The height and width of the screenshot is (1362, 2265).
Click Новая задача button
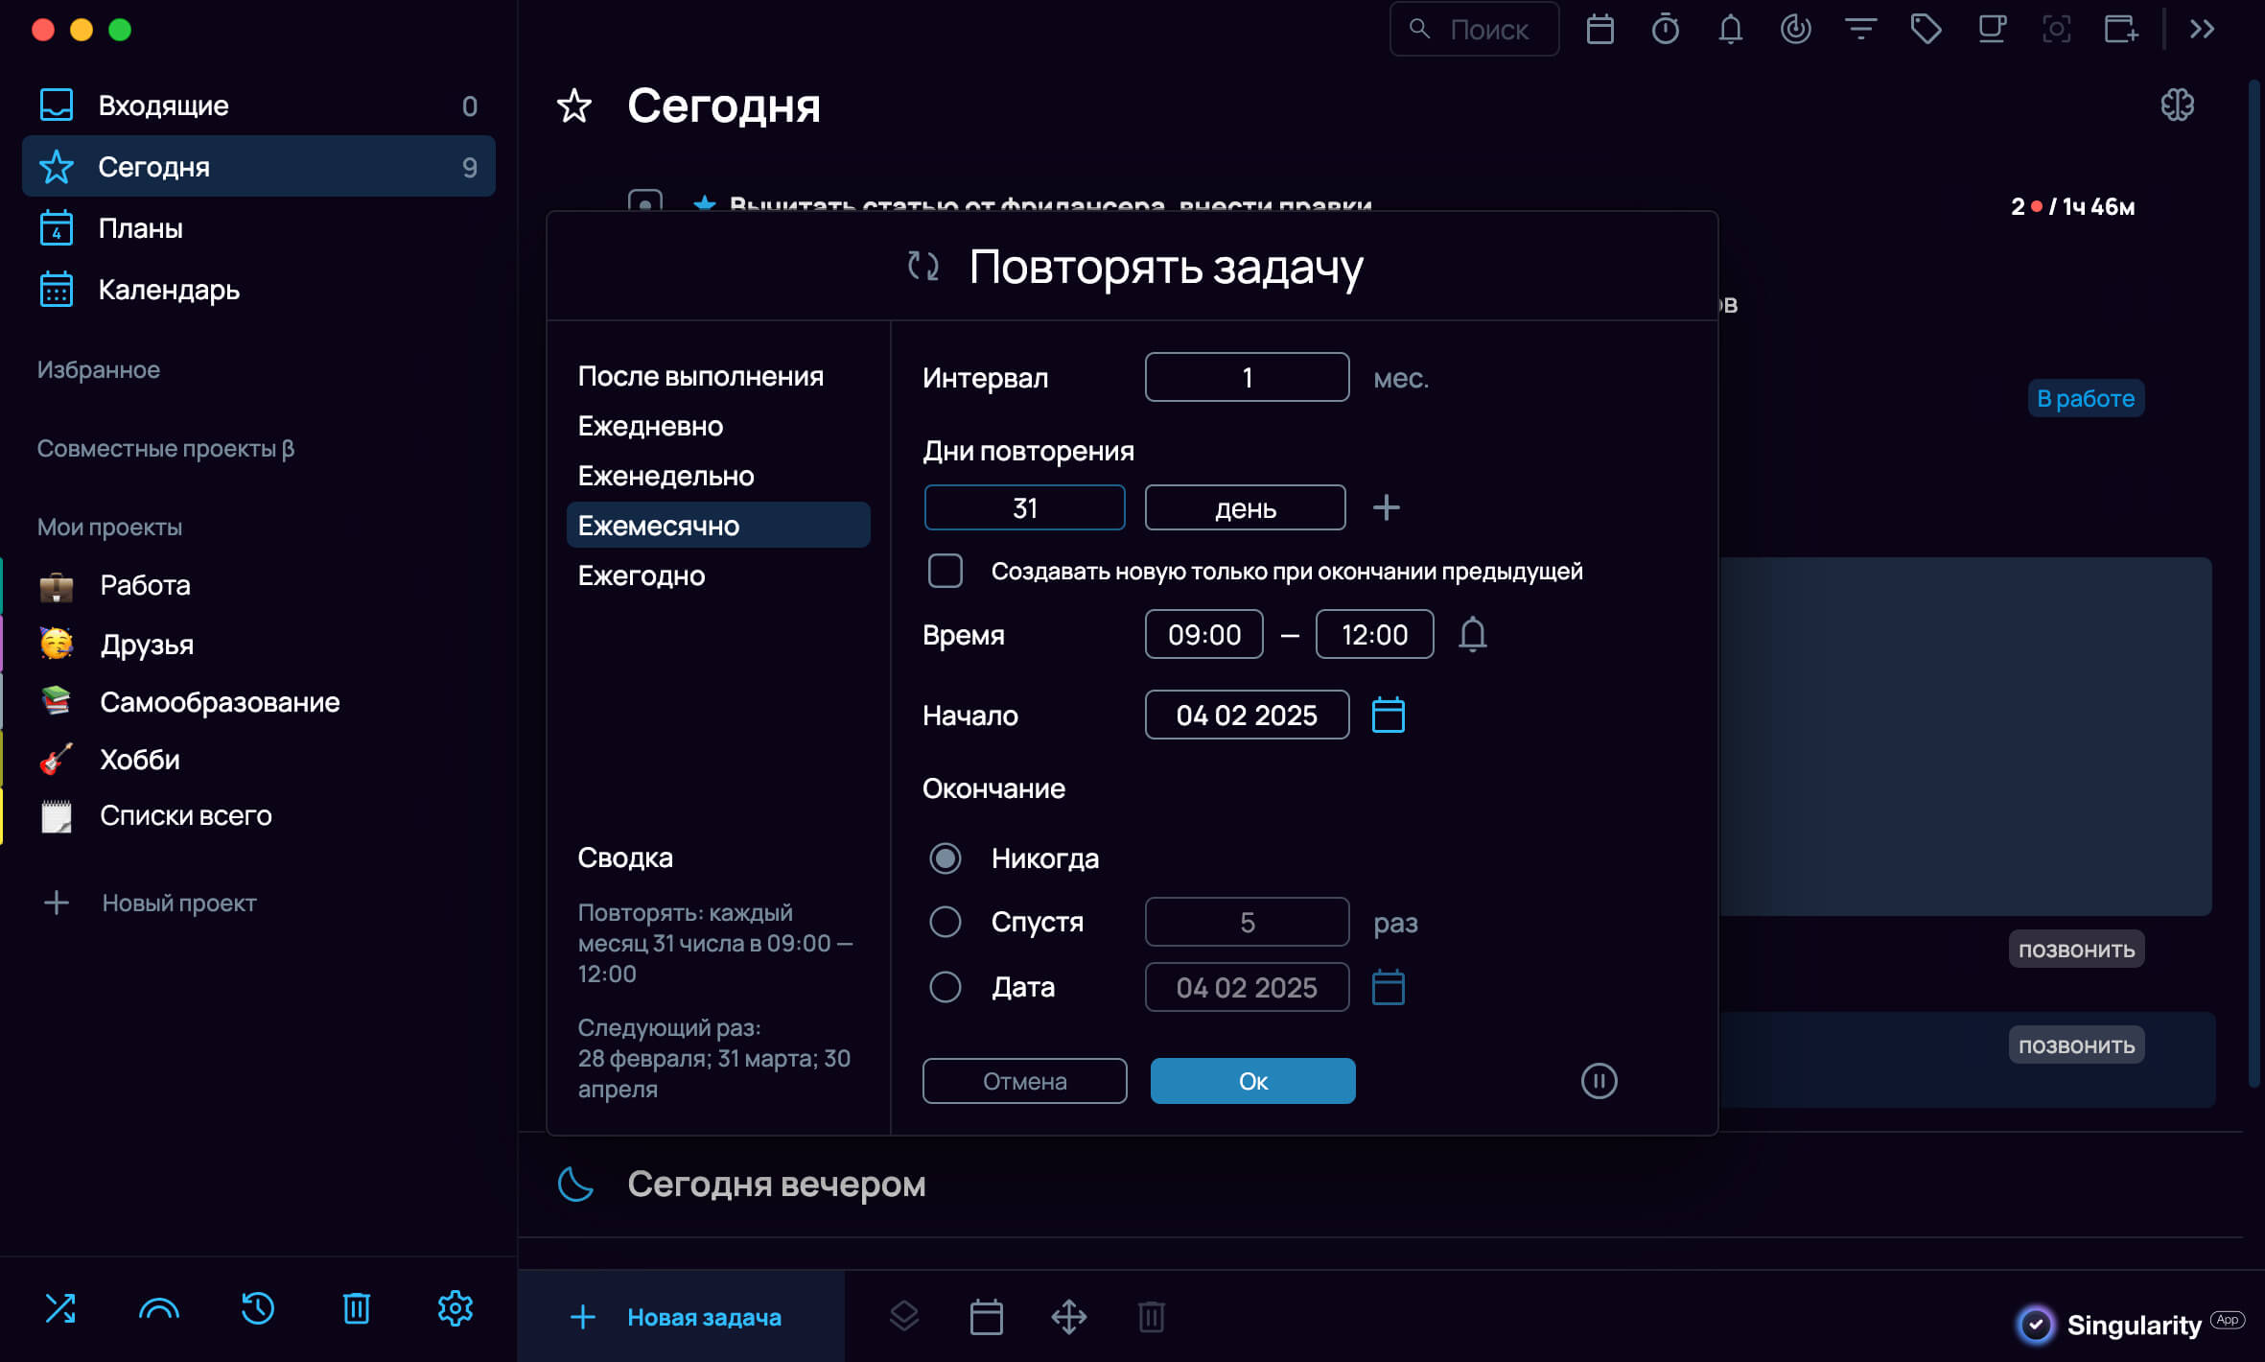click(681, 1317)
